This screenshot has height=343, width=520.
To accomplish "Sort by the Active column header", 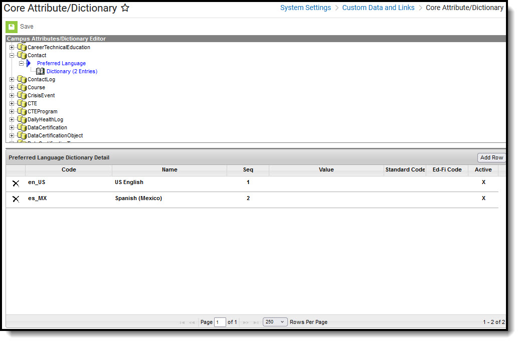I will coord(483,170).
